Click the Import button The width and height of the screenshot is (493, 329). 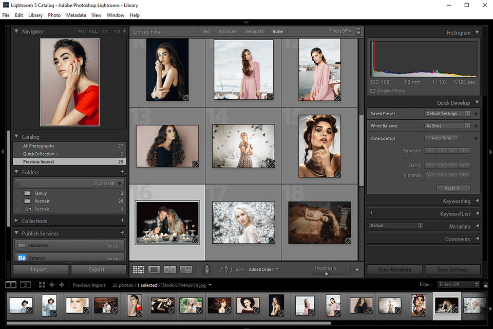[41, 269]
